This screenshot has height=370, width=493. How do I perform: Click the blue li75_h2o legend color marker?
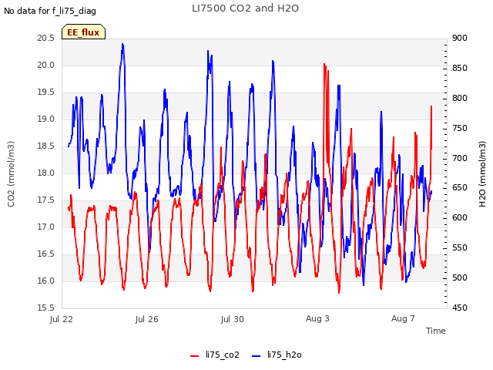click(257, 356)
